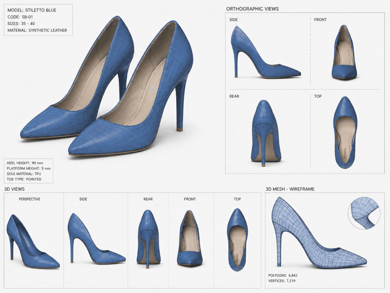Click the 'FRONT' label in Orthographic Views

(x=320, y=20)
